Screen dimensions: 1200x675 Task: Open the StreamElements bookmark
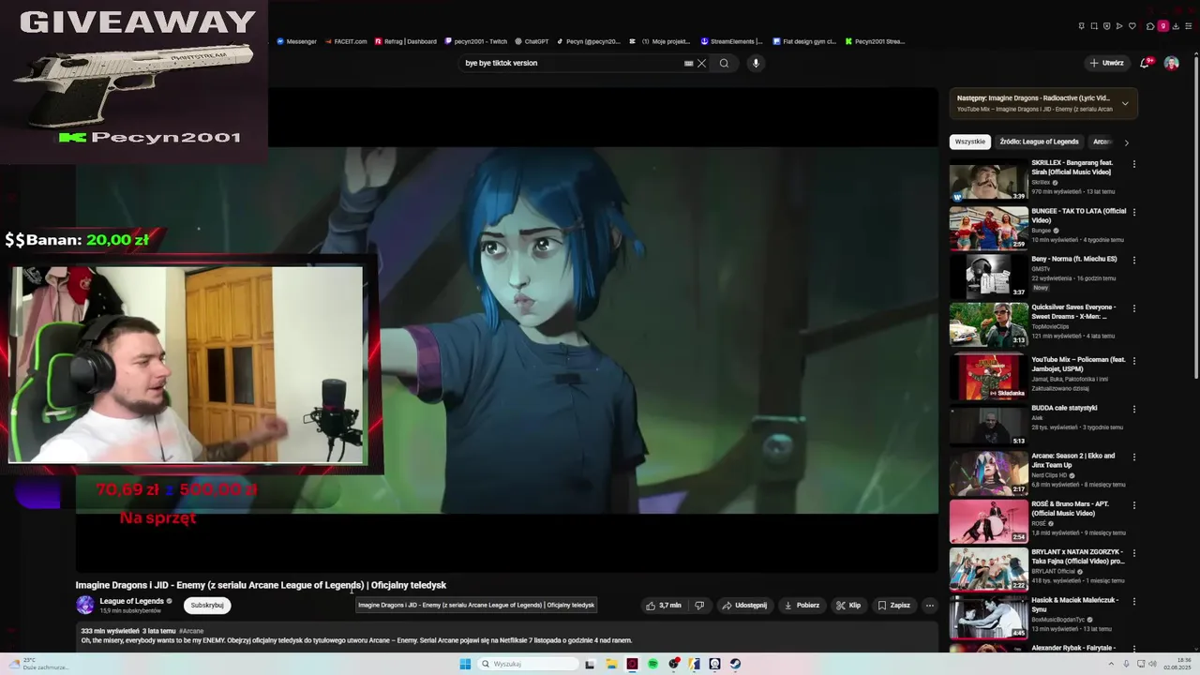pyautogui.click(x=732, y=41)
